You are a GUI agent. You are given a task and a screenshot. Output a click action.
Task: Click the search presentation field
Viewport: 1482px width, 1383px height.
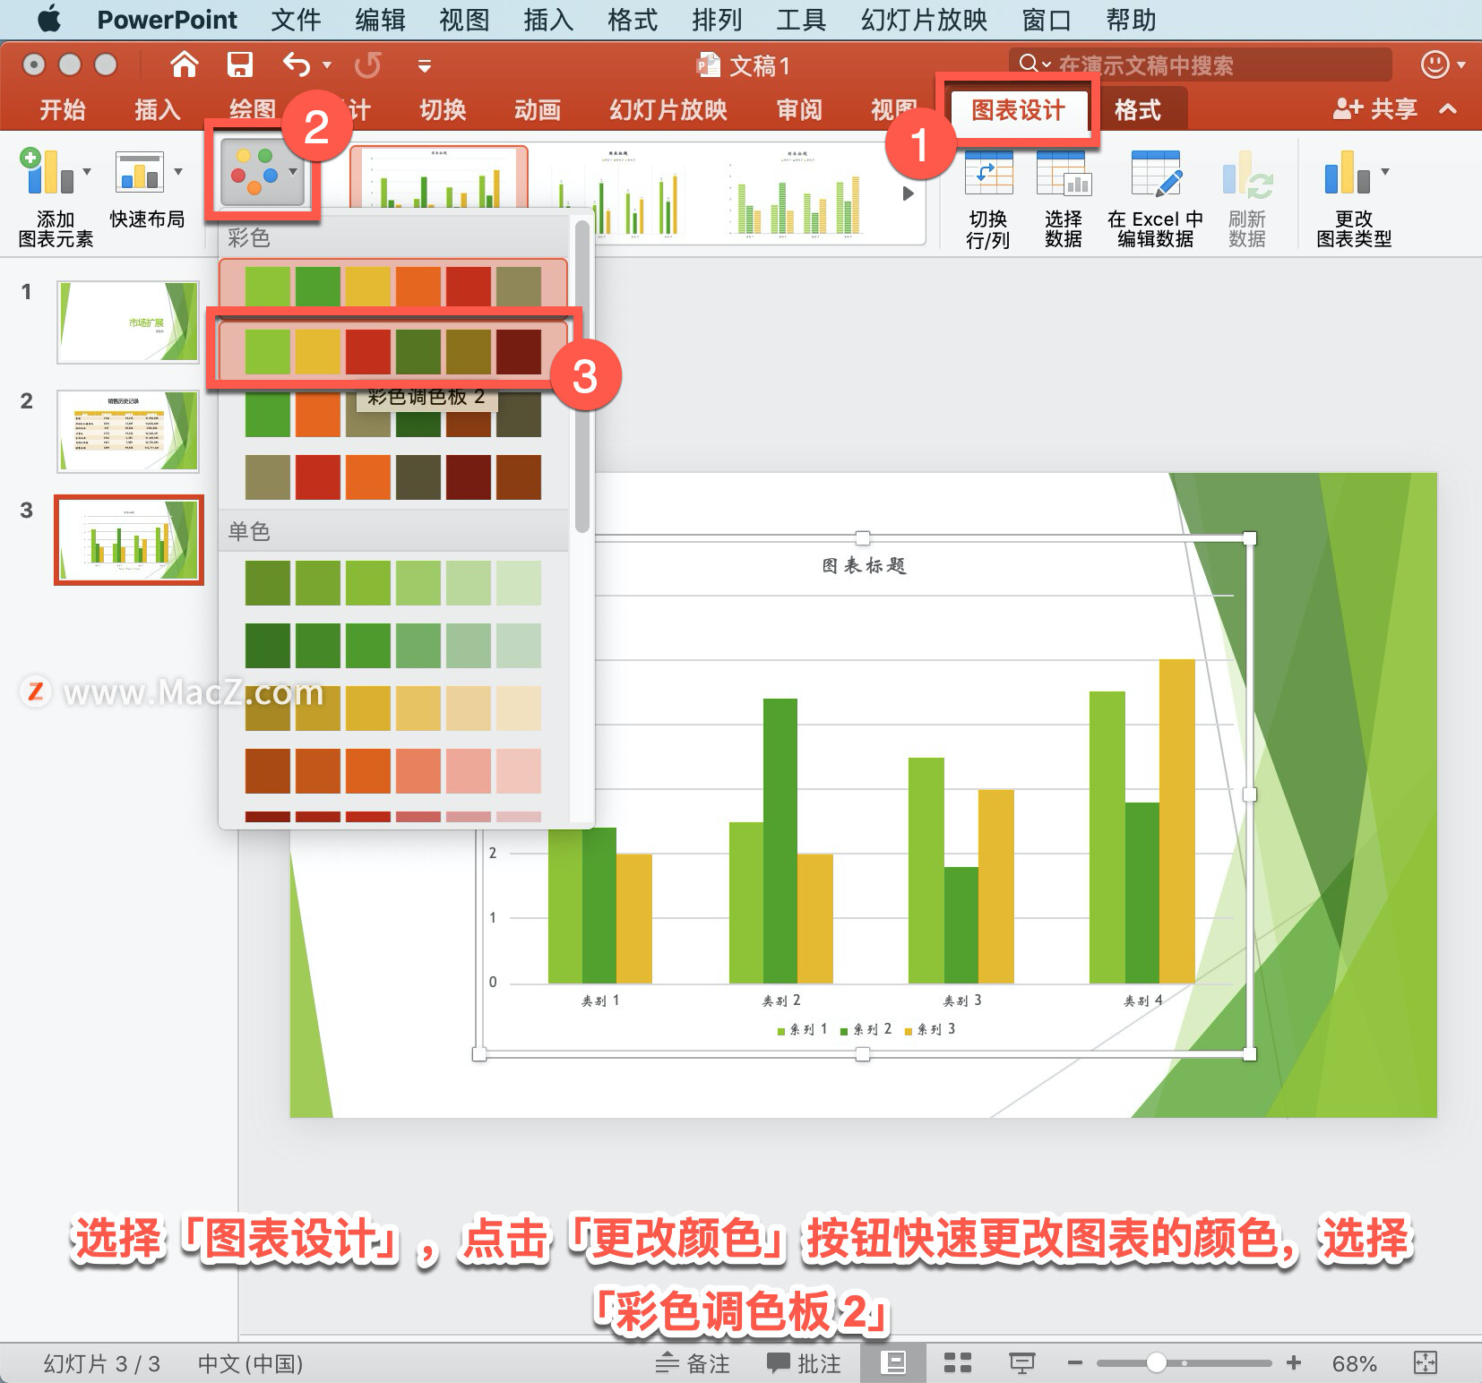1201,64
